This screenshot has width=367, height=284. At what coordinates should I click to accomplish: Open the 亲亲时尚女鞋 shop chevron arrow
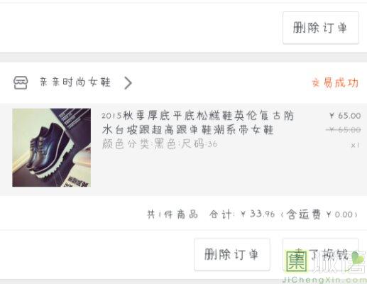[x=128, y=83]
